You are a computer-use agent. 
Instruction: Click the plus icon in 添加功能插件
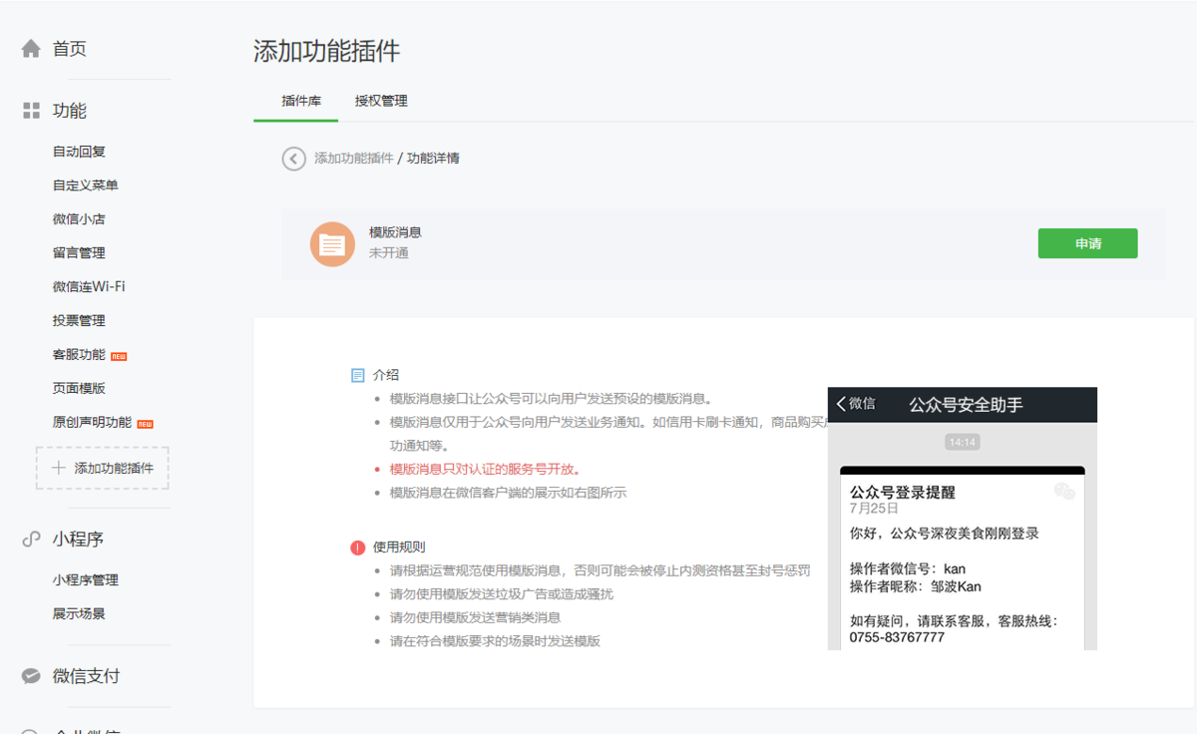click(x=59, y=468)
